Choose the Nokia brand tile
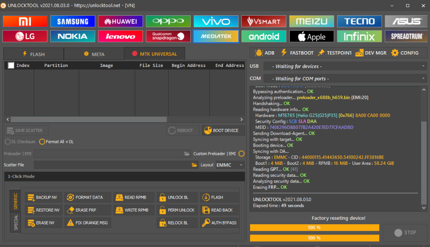430x247 pixels. click(73, 36)
